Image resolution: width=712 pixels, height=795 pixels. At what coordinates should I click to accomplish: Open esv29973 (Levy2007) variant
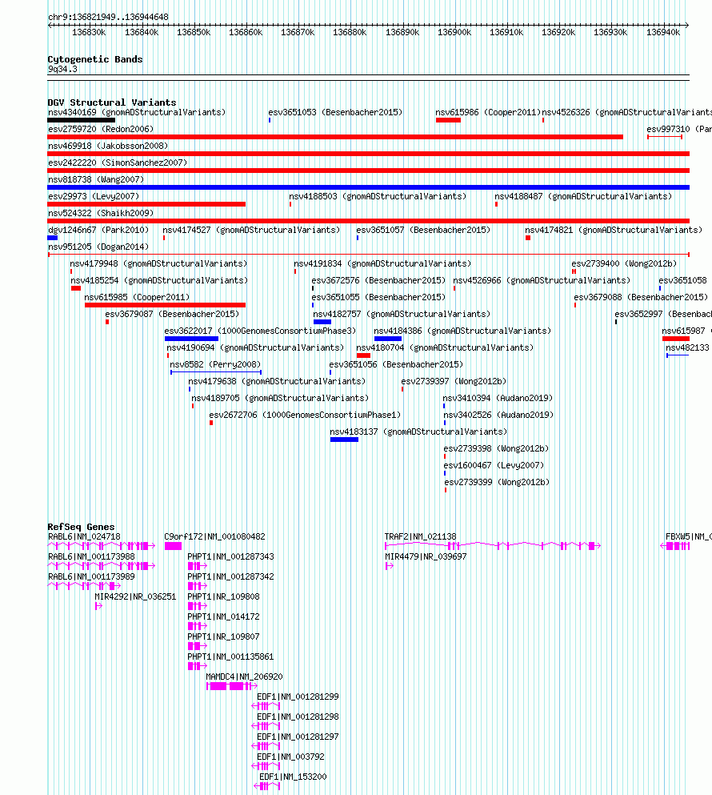tap(94, 196)
